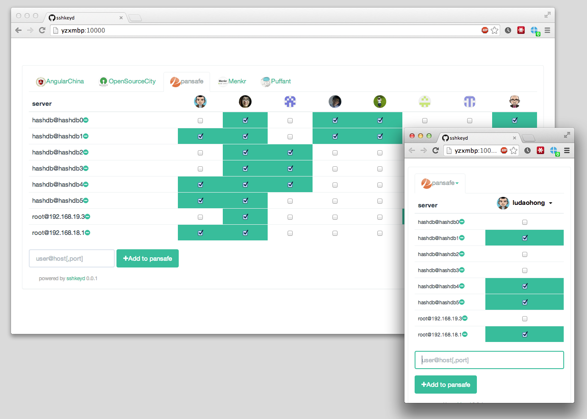Focus user@host input in small window
Screen dimensions: 587x419
coord(489,360)
